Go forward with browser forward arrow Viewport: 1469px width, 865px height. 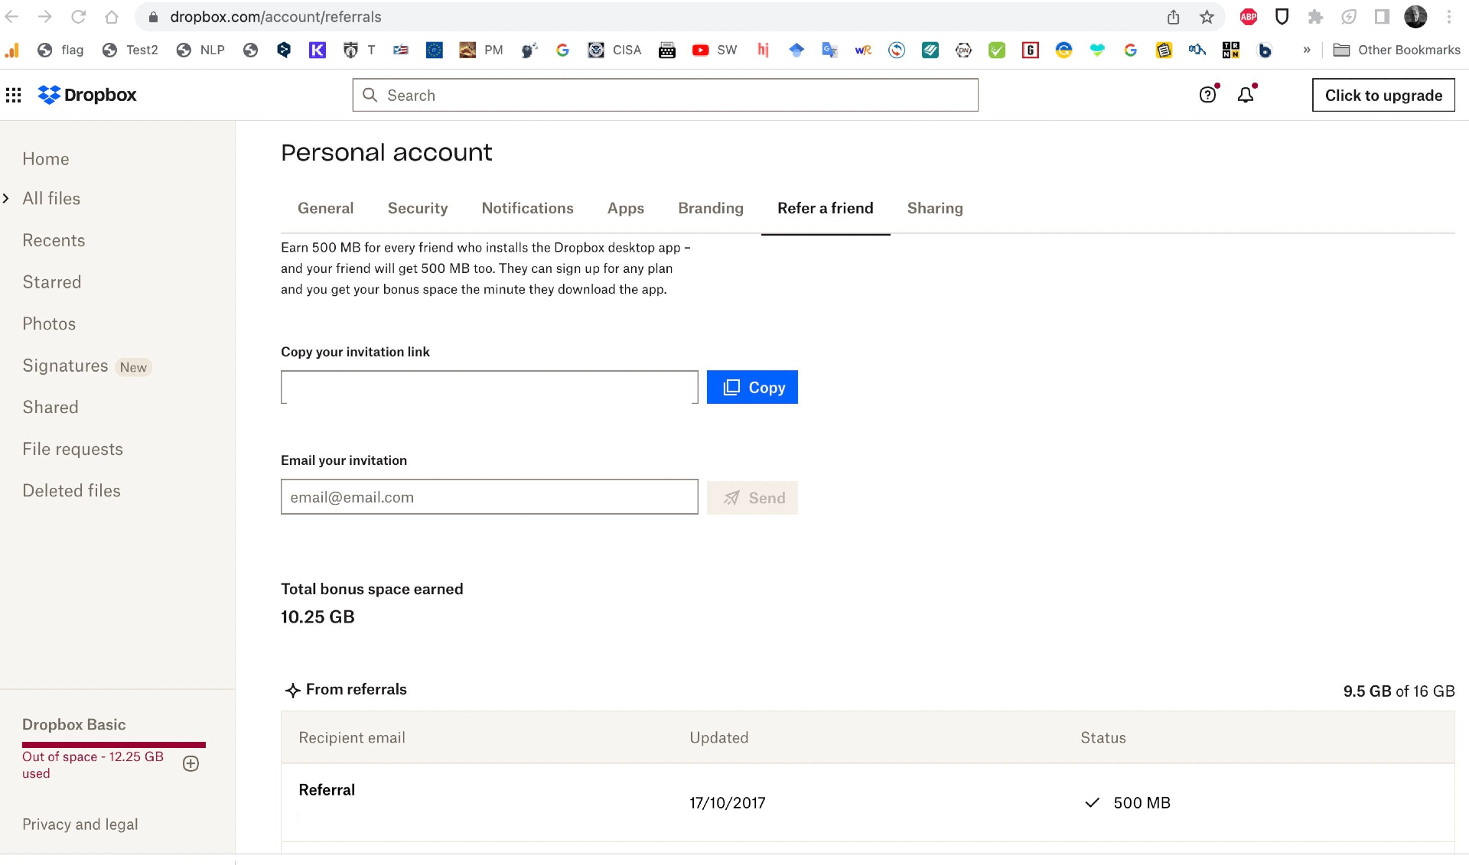[45, 17]
